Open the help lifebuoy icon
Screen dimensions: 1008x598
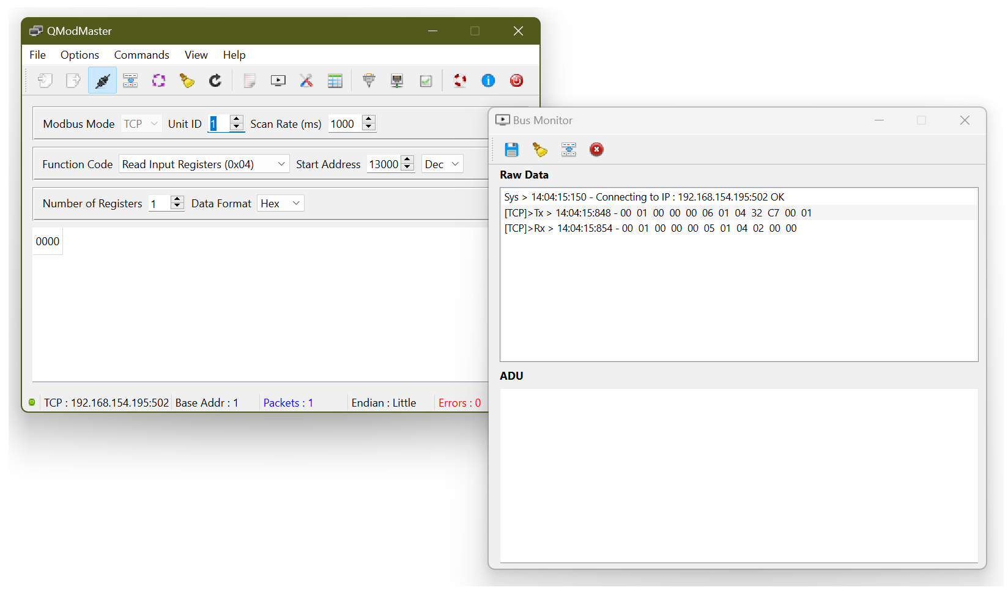460,81
